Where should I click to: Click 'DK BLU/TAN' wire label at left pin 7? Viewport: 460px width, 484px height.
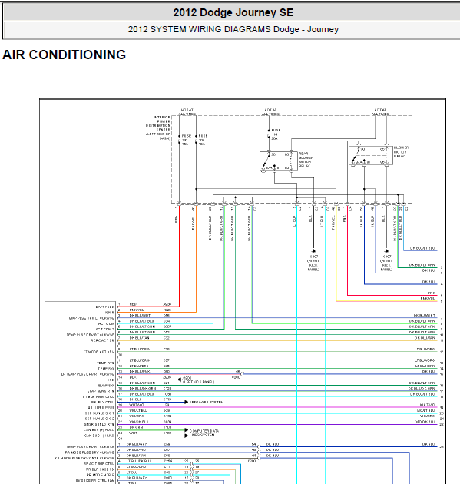point(139,338)
